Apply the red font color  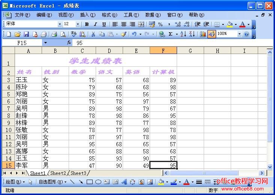point(242,24)
